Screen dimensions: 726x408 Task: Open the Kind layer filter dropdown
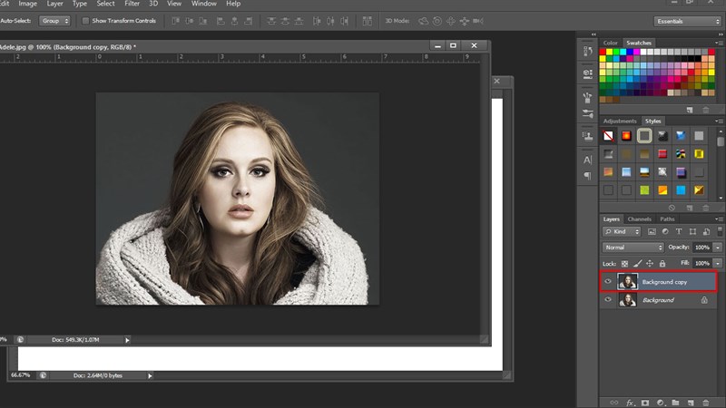(x=622, y=231)
